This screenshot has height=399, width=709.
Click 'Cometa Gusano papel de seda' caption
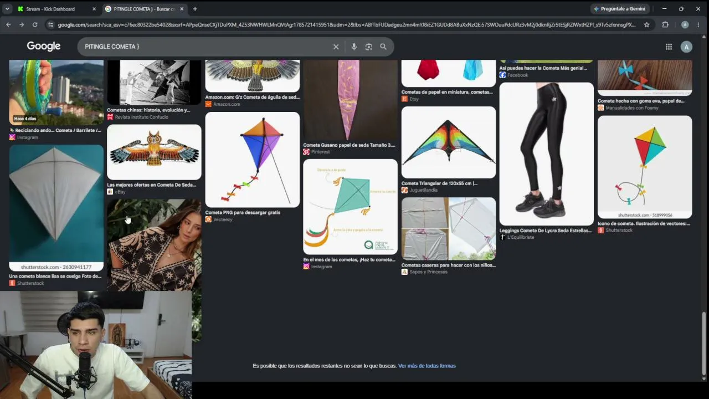click(x=349, y=145)
